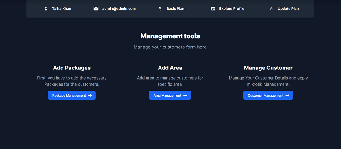
Task: Click the admin@admin.com email text
Action: pyautogui.click(x=119, y=9)
